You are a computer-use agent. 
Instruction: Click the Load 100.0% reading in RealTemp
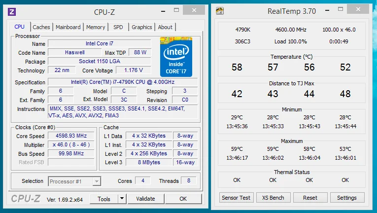click(x=291, y=41)
